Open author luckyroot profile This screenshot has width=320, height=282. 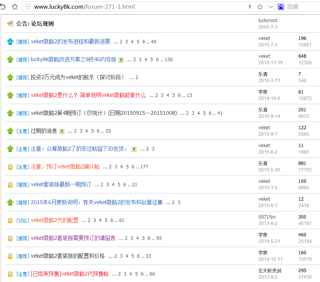[x=268, y=21]
